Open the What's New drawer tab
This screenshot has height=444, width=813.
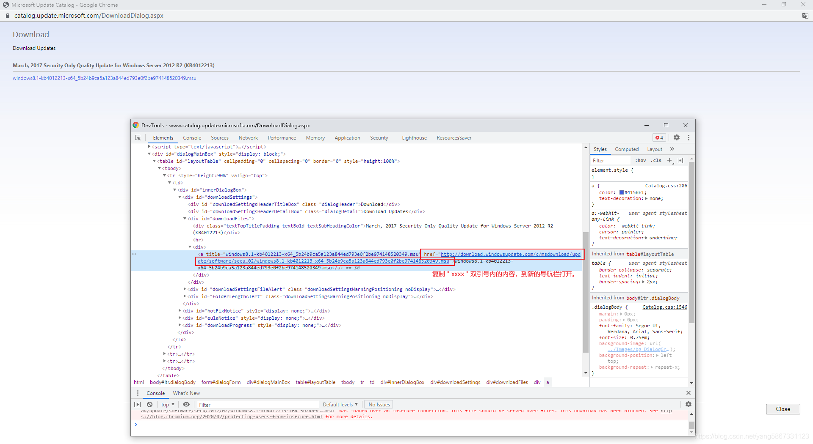pyautogui.click(x=186, y=393)
